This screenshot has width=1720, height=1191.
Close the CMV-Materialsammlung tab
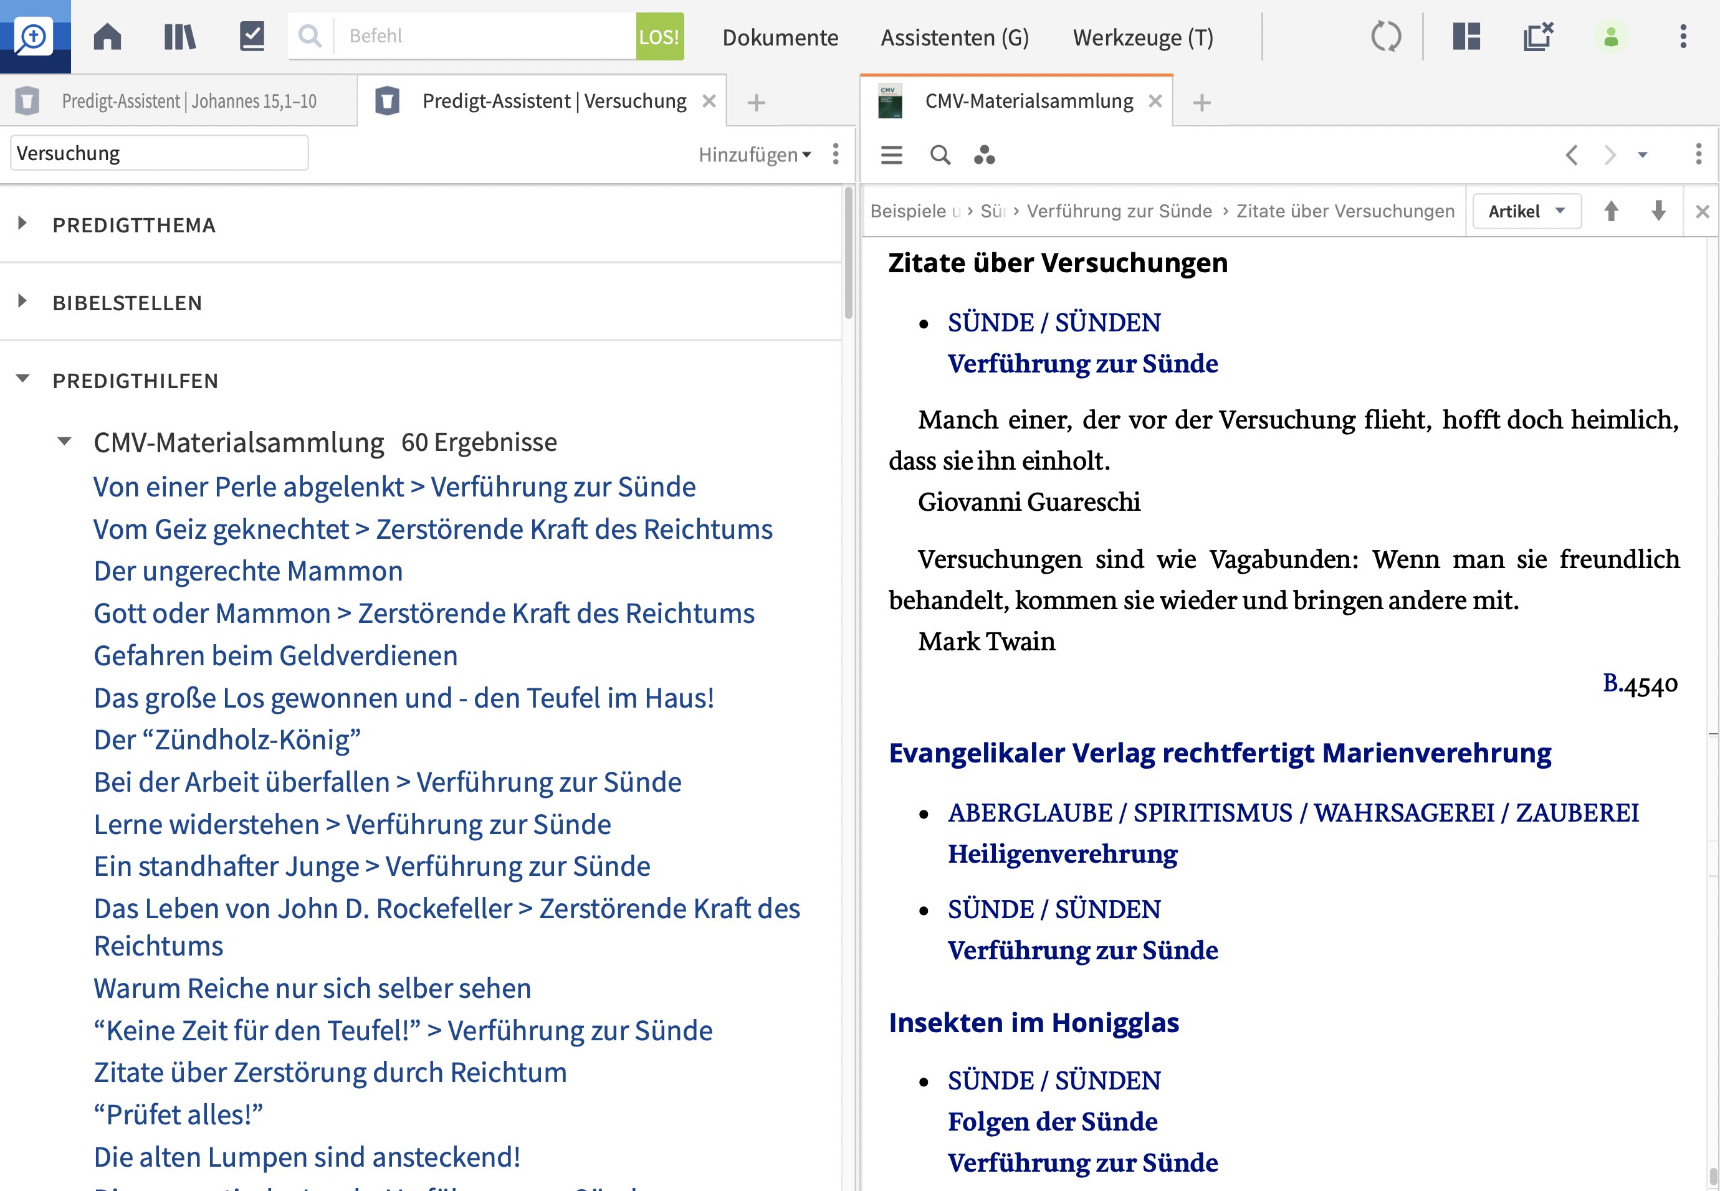[x=1155, y=101]
